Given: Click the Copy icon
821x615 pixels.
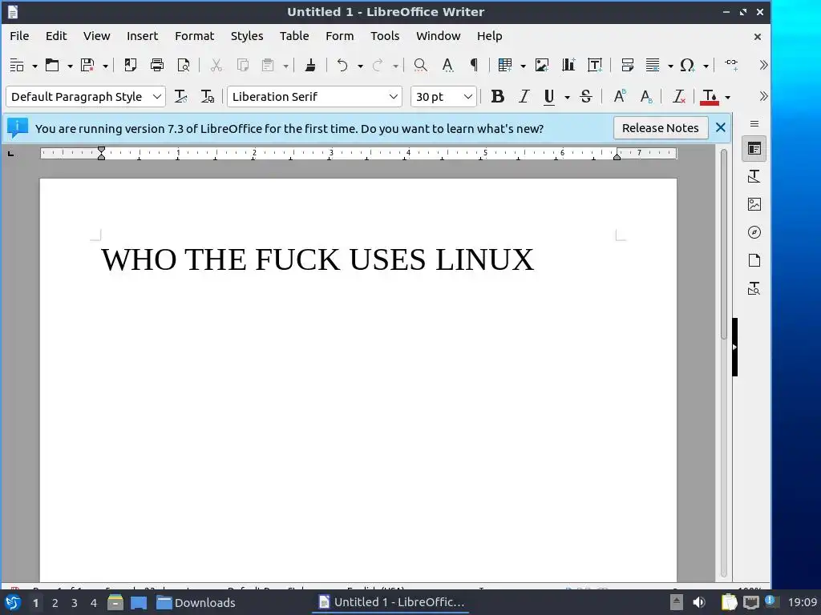Looking at the screenshot, I should tap(242, 65).
